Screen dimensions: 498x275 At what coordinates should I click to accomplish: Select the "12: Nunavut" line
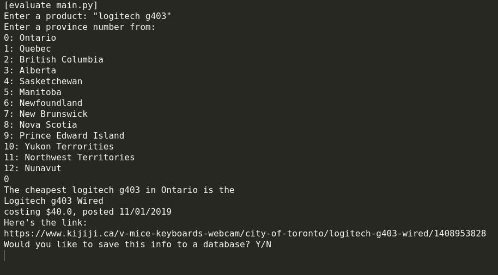click(33, 168)
